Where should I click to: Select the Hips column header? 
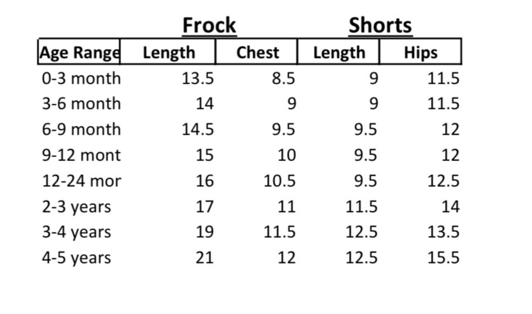420,53
